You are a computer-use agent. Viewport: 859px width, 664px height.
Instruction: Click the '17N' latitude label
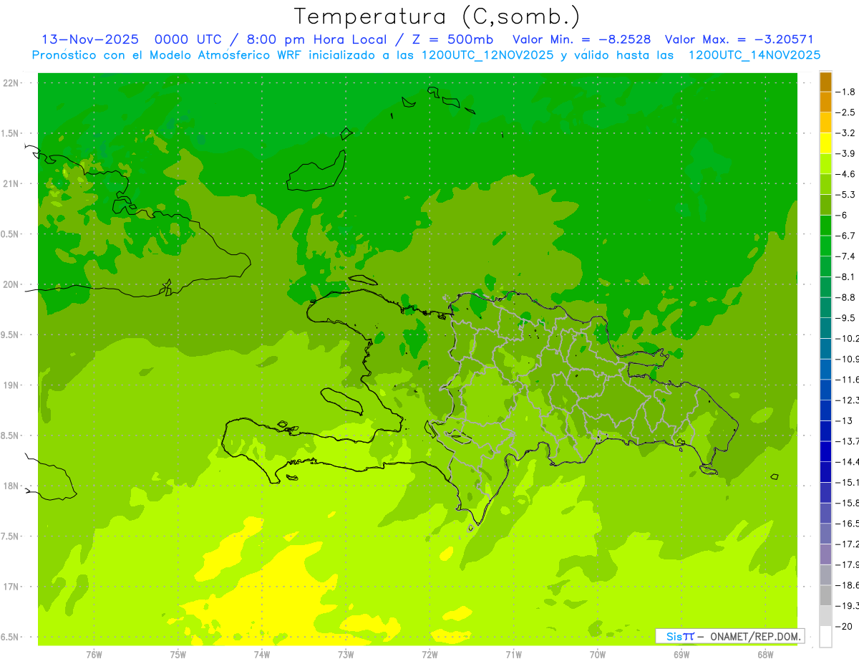tap(12, 587)
